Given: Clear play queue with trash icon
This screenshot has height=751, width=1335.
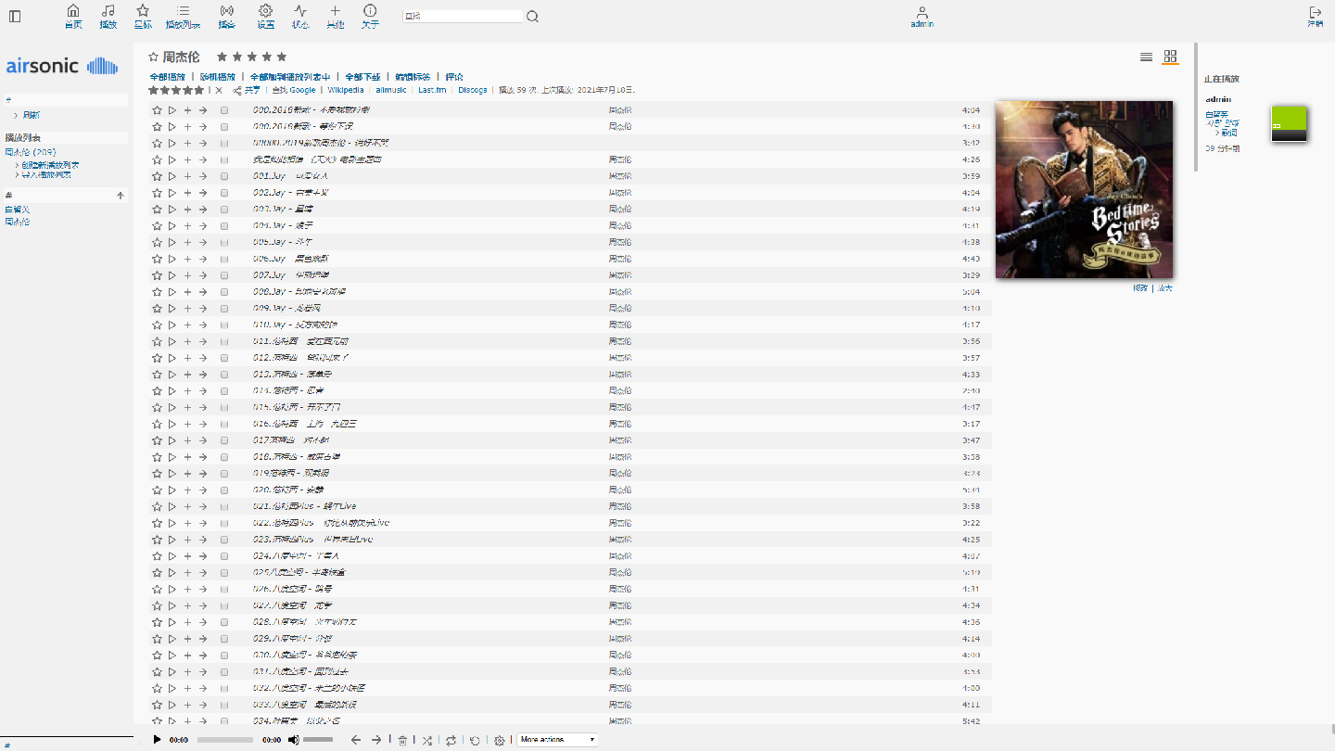Looking at the screenshot, I should [402, 740].
